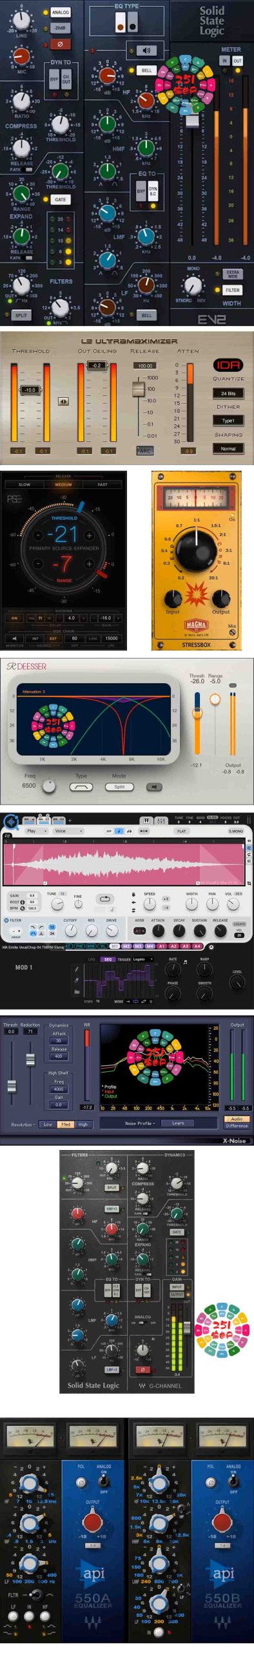This screenshot has height=1656, width=254.
Task: Click the R-DeEsser Type filter shape button
Action: [x=81, y=787]
